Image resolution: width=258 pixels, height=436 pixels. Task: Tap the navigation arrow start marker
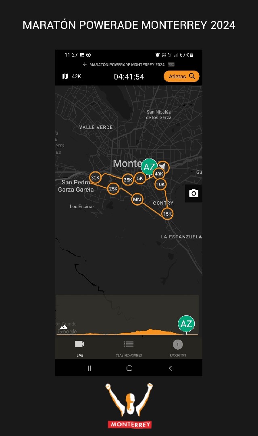pyautogui.click(x=163, y=167)
